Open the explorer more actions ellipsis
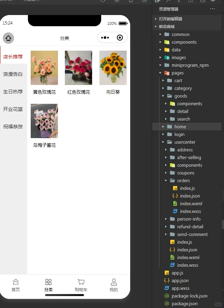The image size is (224, 308). [x=212, y=9]
